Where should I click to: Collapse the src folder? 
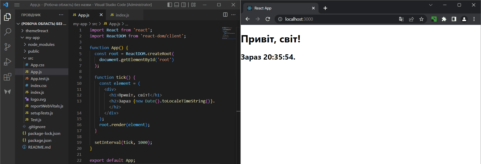click(x=31, y=58)
